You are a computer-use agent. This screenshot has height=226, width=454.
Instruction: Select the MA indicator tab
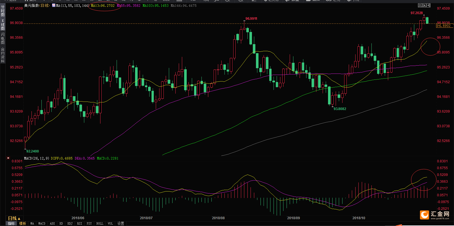coord(32,223)
